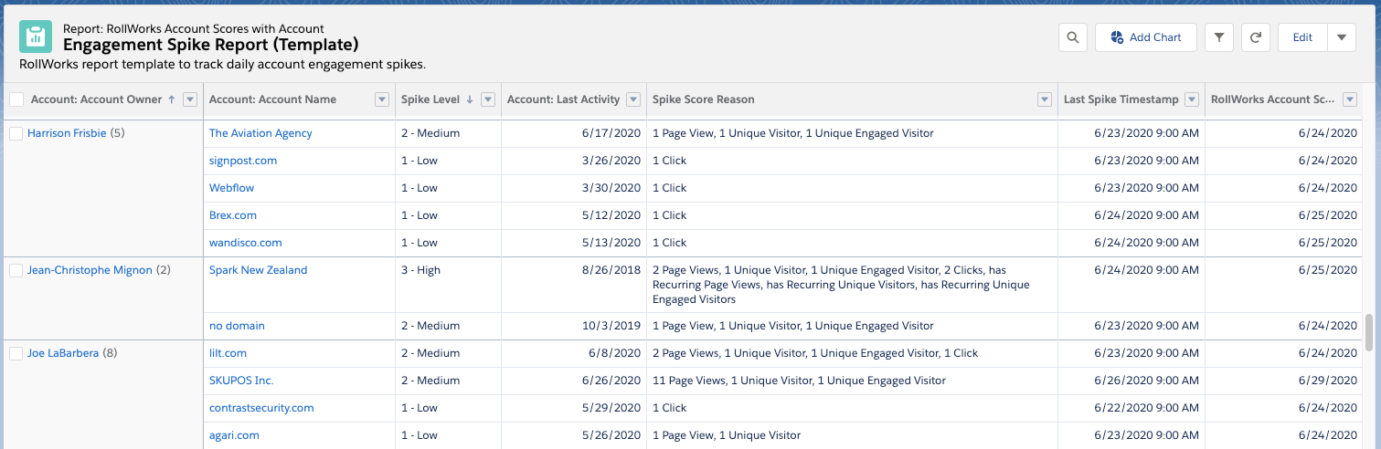This screenshot has width=1381, height=449.
Task: Click the Engagement Spike Report (Template) title
Action: click(x=210, y=44)
